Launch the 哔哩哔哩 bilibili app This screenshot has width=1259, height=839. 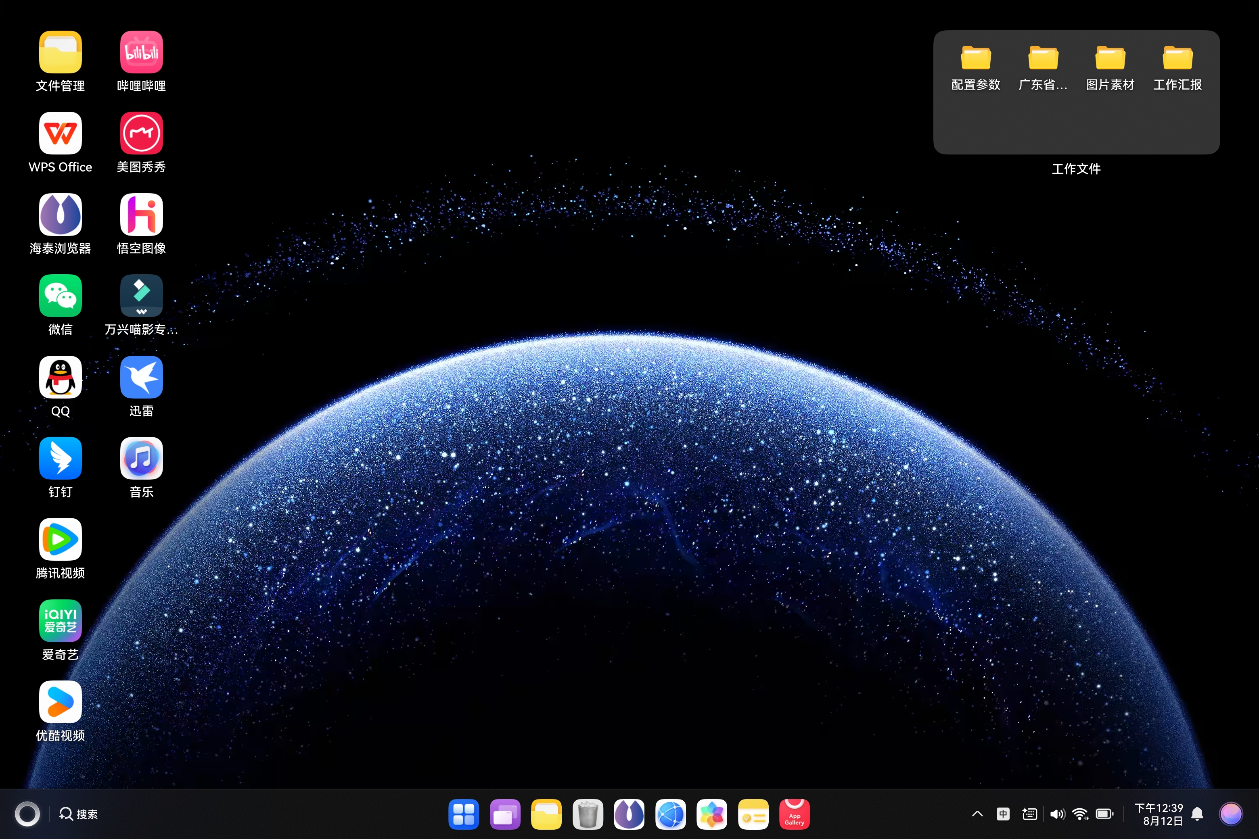pos(141,52)
